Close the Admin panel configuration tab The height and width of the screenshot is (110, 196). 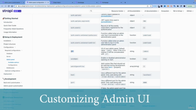click(48, 2)
